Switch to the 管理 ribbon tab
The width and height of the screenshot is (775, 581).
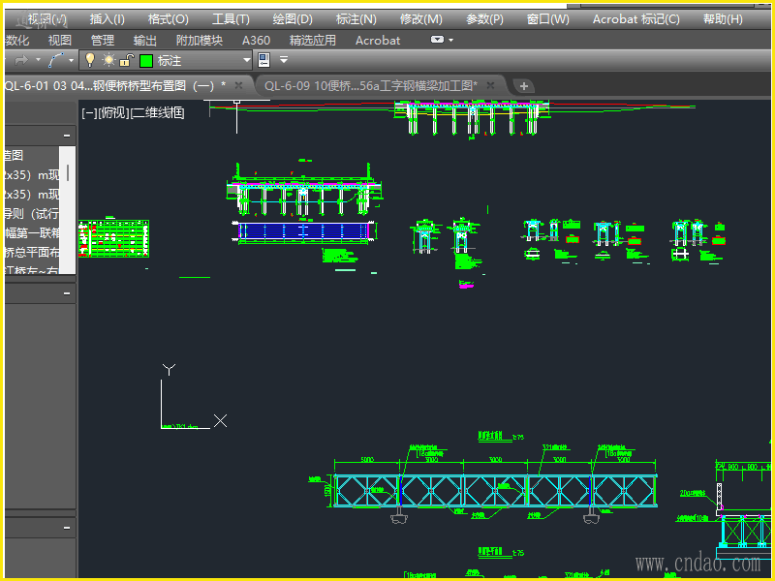(x=103, y=40)
